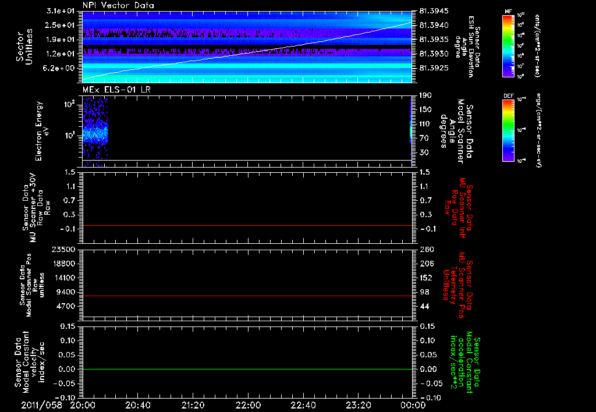
Task: Click the 23500 scanner position tick
Action: [x=63, y=249]
